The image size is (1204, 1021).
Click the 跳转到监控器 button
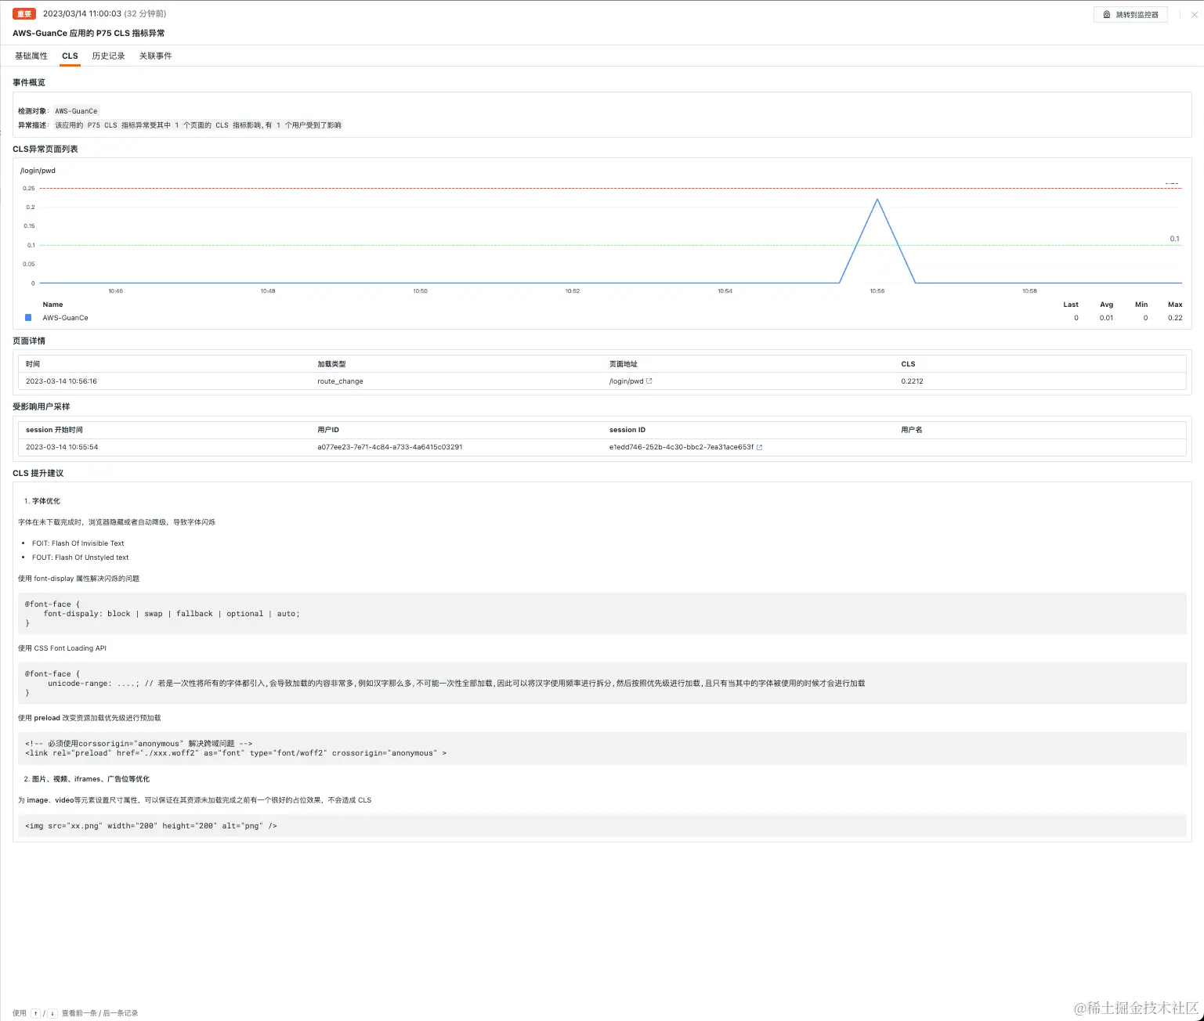click(x=1130, y=14)
